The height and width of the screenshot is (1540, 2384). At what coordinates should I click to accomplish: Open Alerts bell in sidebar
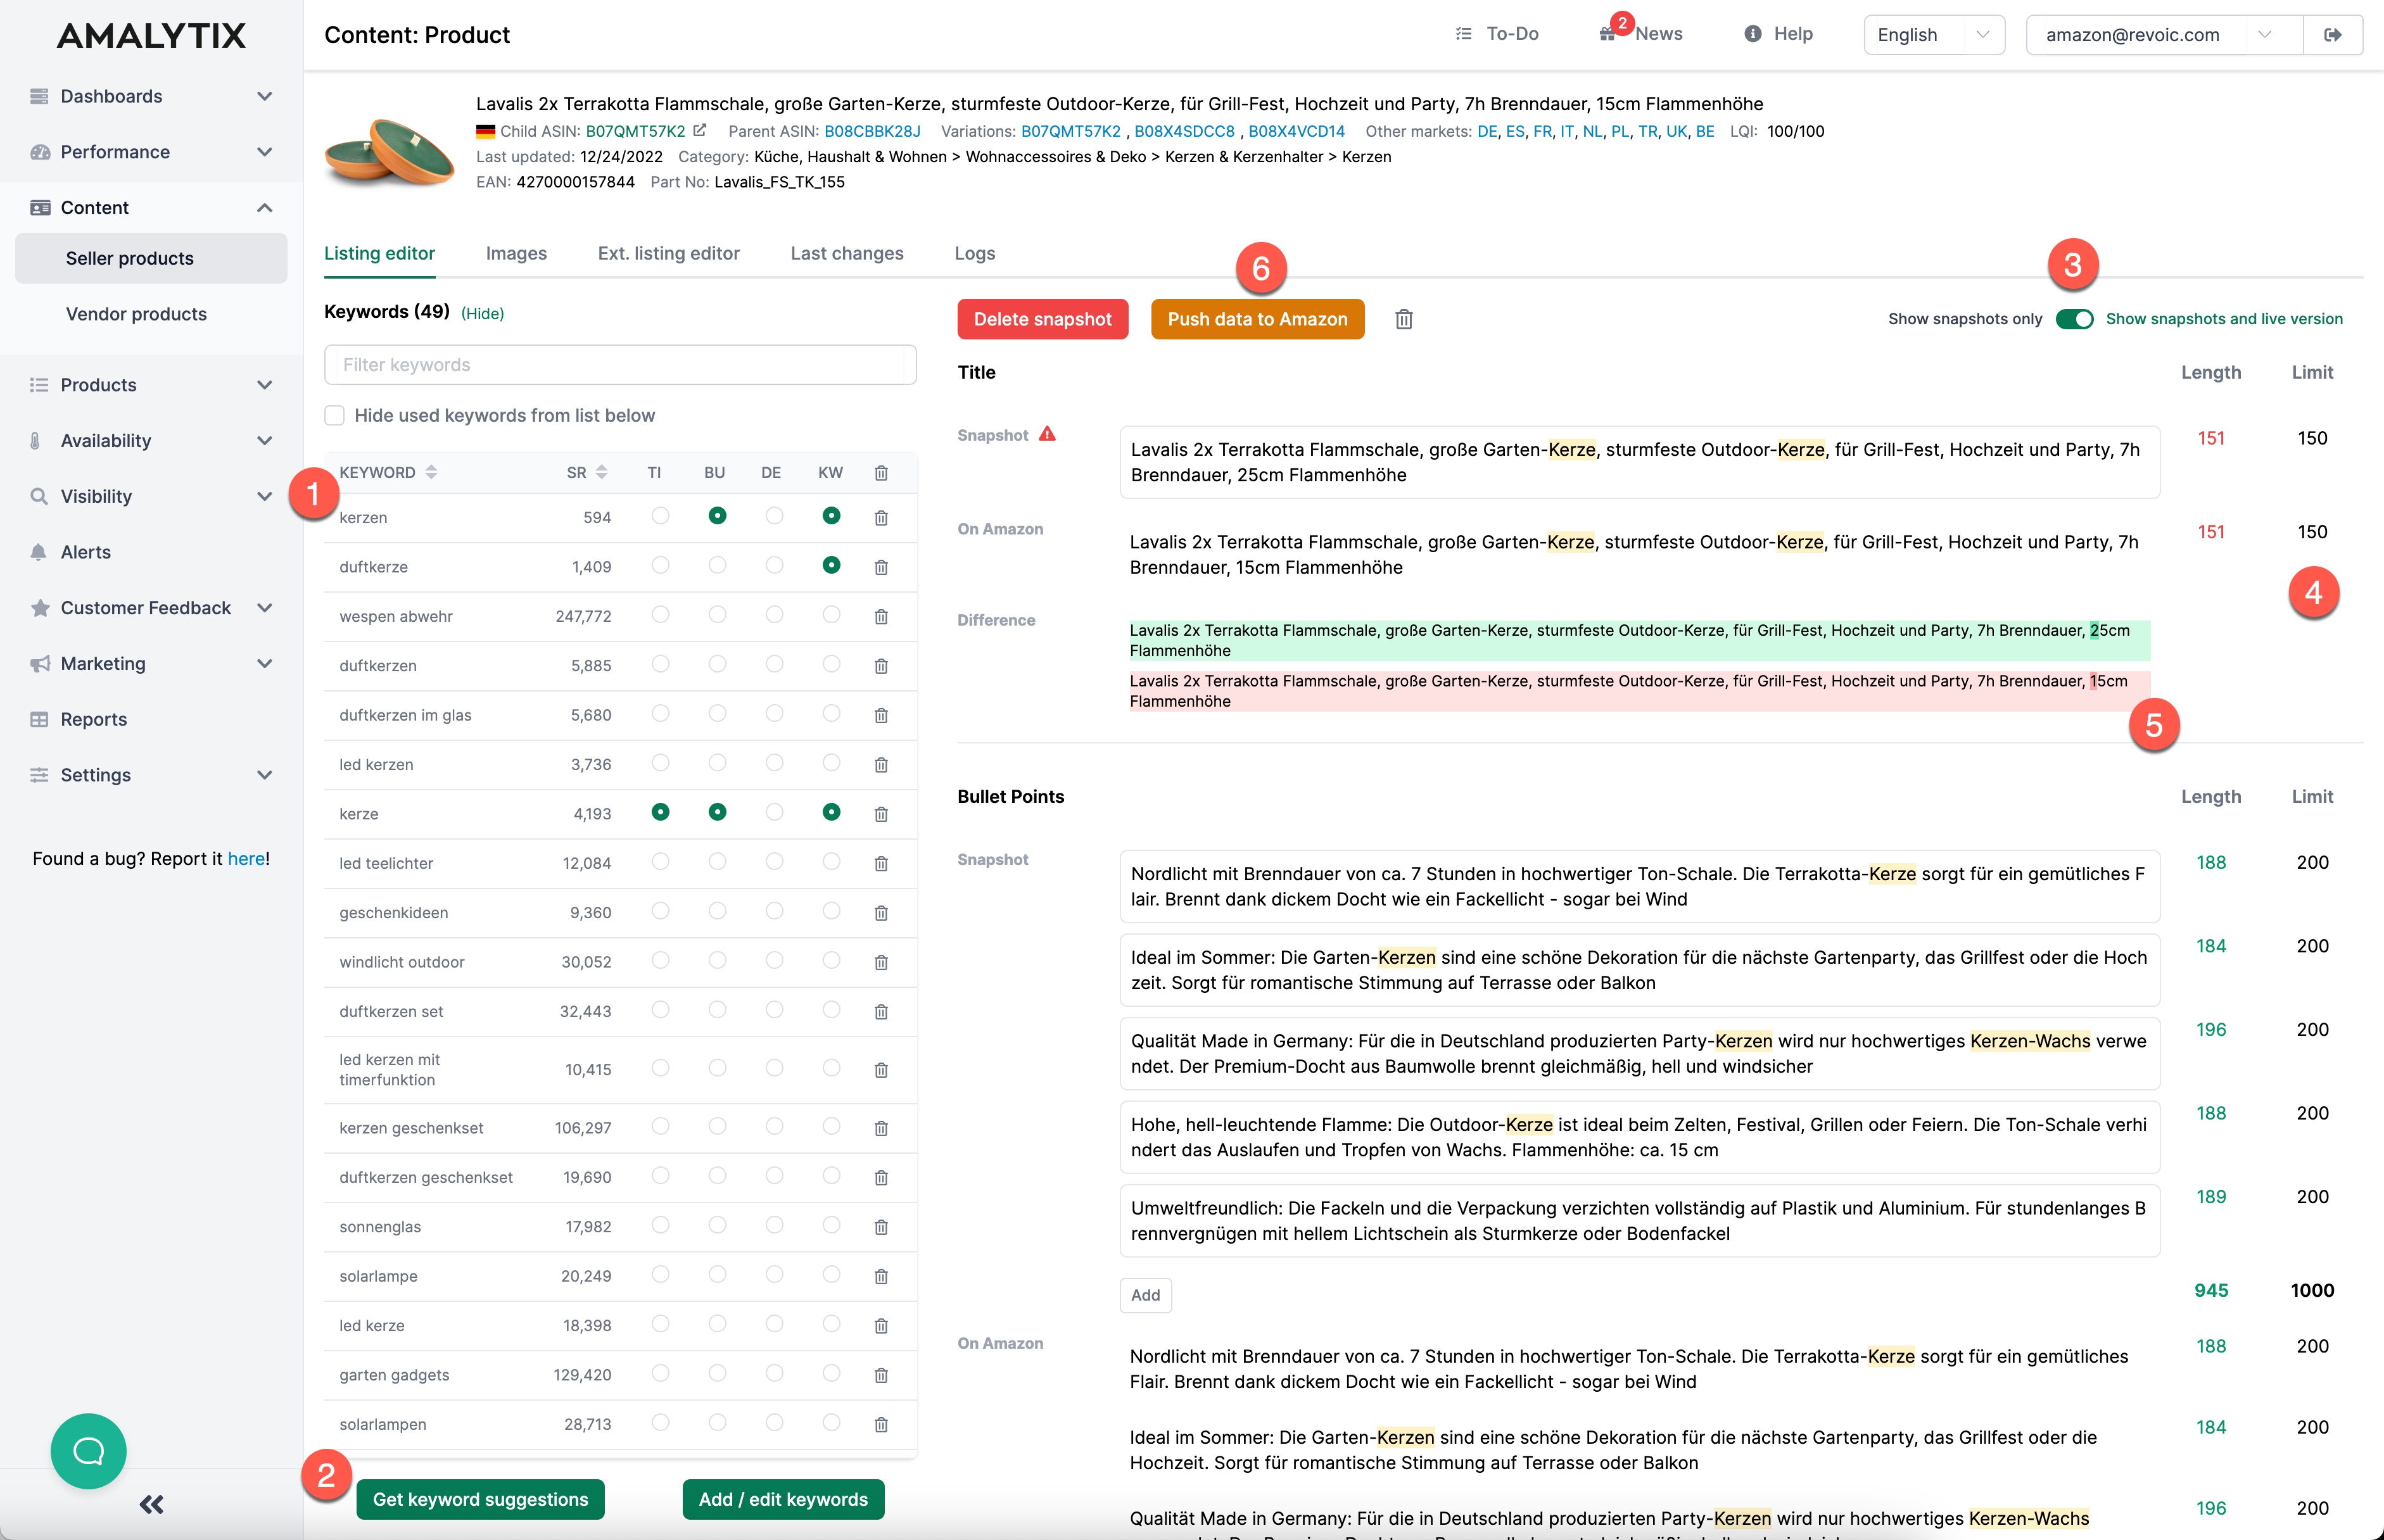[x=39, y=552]
